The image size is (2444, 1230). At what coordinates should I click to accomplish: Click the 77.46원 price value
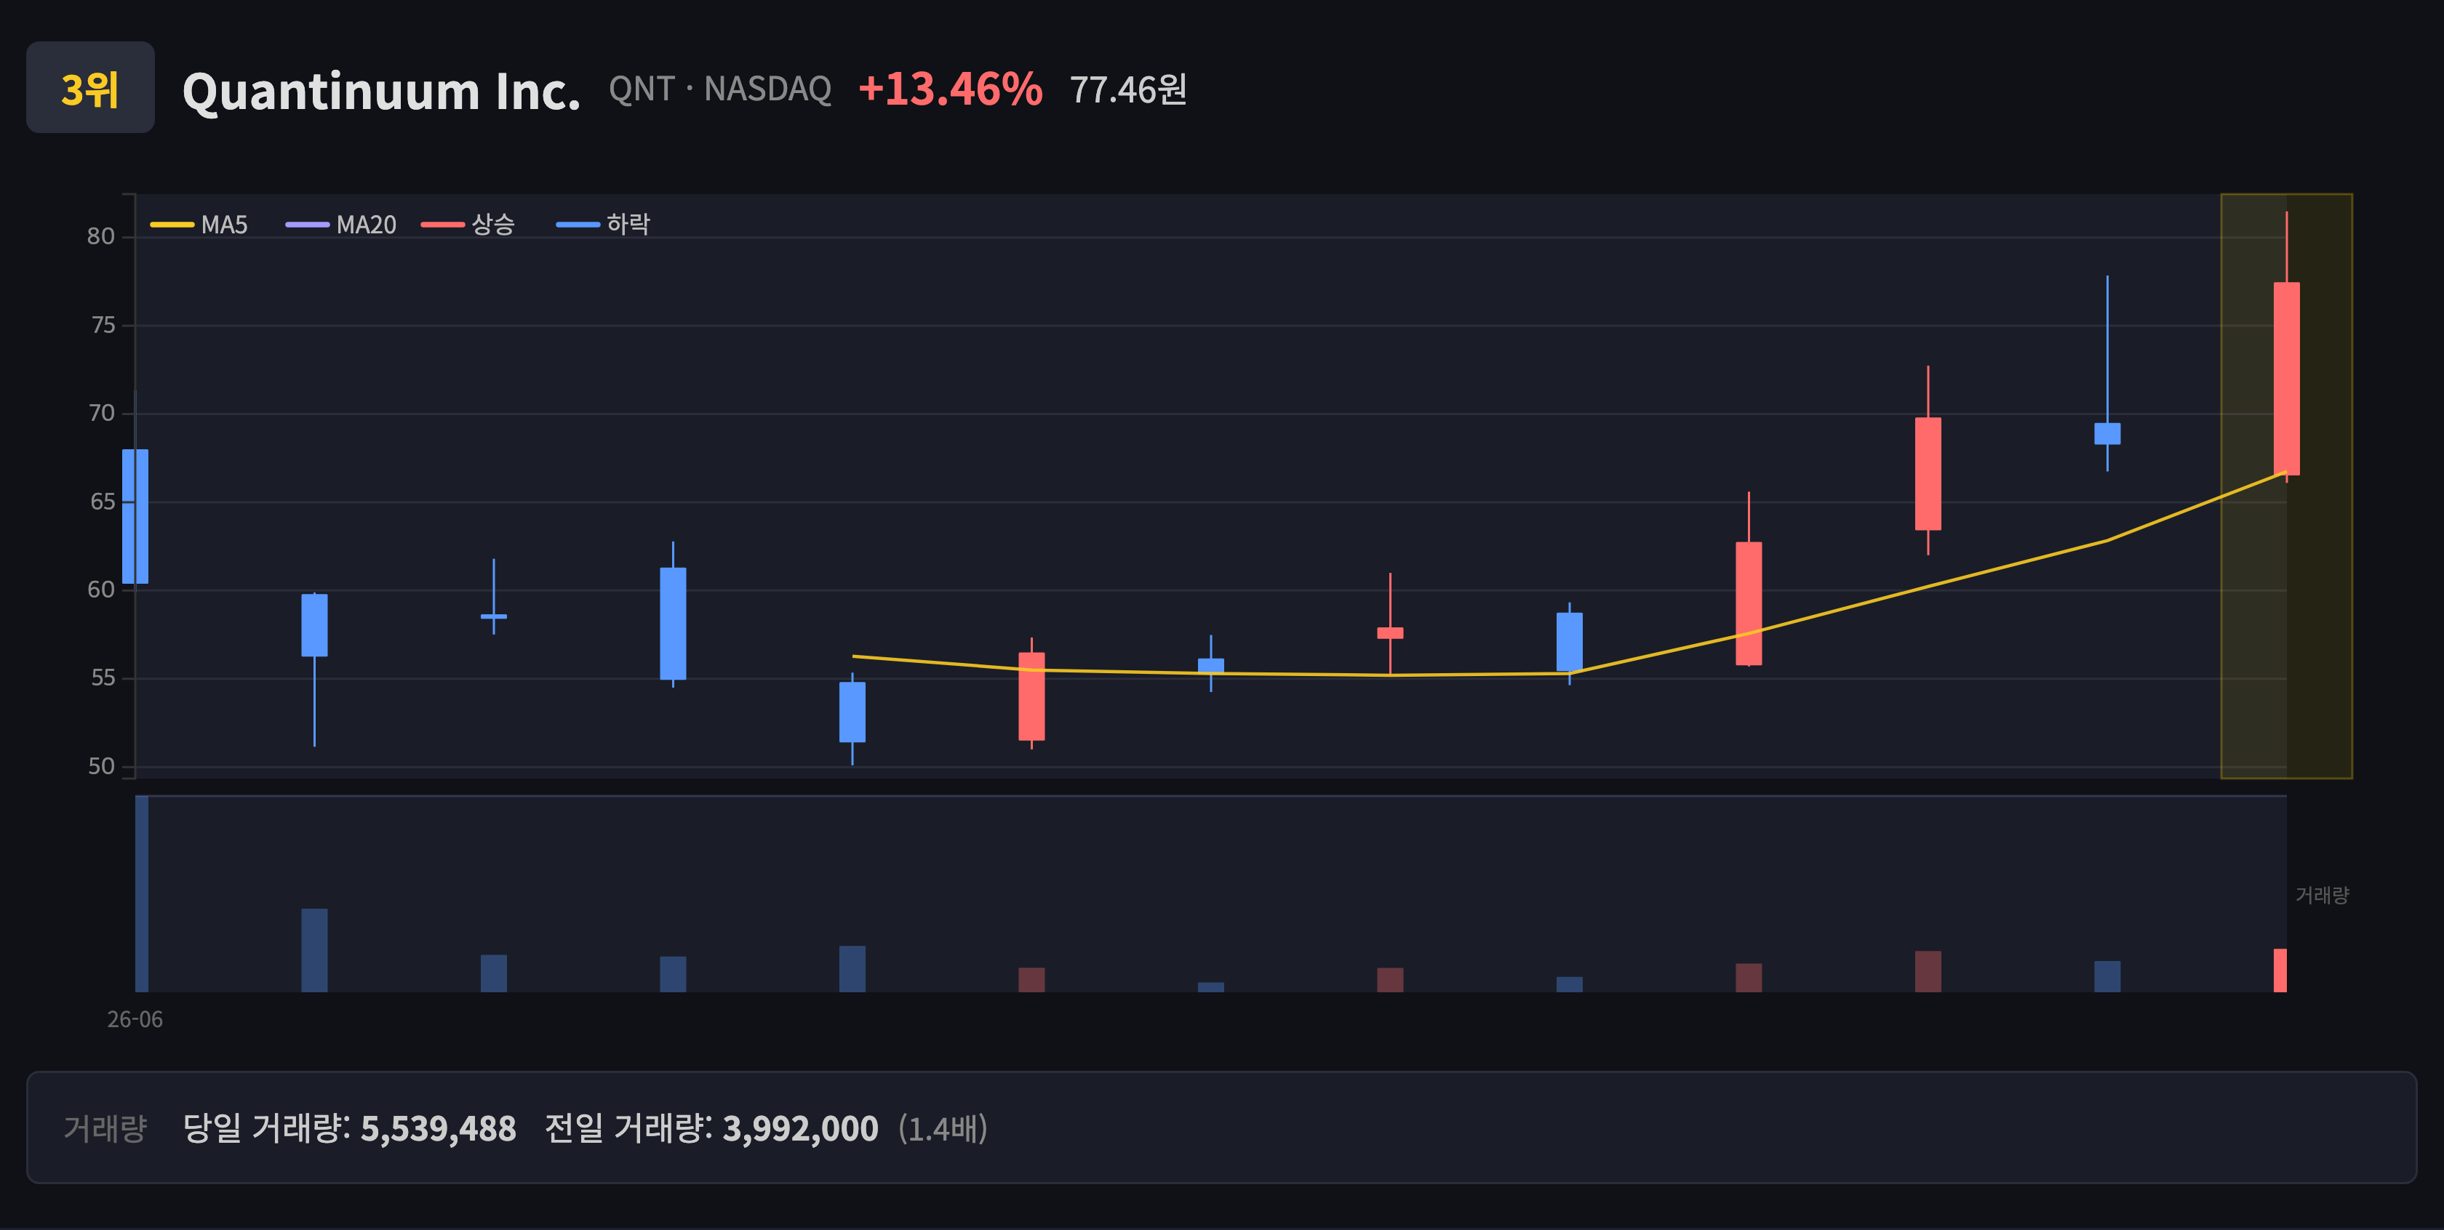click(x=1128, y=90)
